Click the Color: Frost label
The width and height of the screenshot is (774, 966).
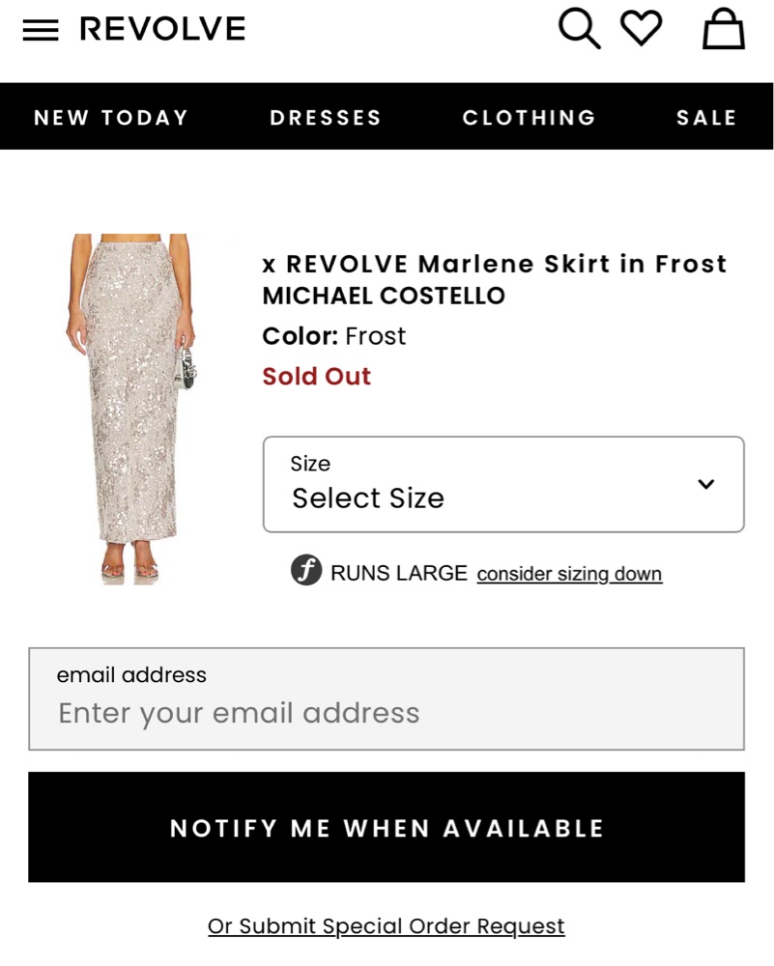click(x=334, y=336)
